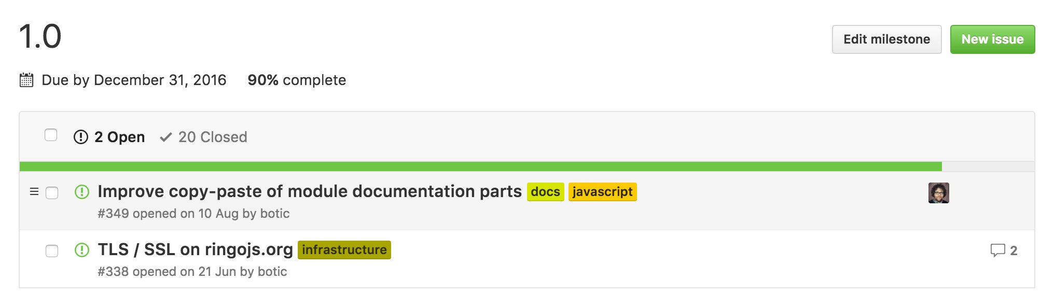Click the open status icon of TLS issue

click(82, 250)
